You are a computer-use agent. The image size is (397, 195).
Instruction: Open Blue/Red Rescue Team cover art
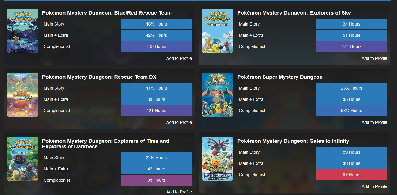coord(22,30)
